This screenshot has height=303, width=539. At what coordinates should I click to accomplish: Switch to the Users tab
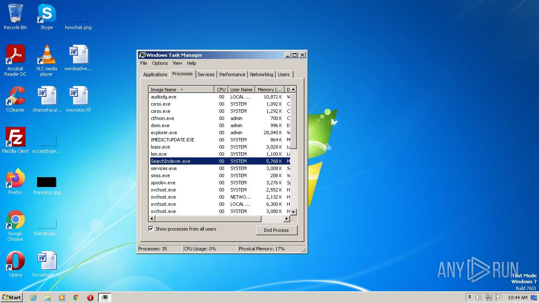(284, 74)
